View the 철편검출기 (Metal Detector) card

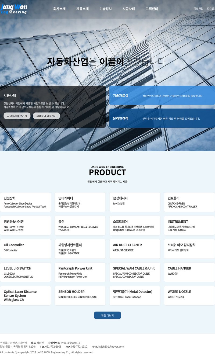coord(135,296)
